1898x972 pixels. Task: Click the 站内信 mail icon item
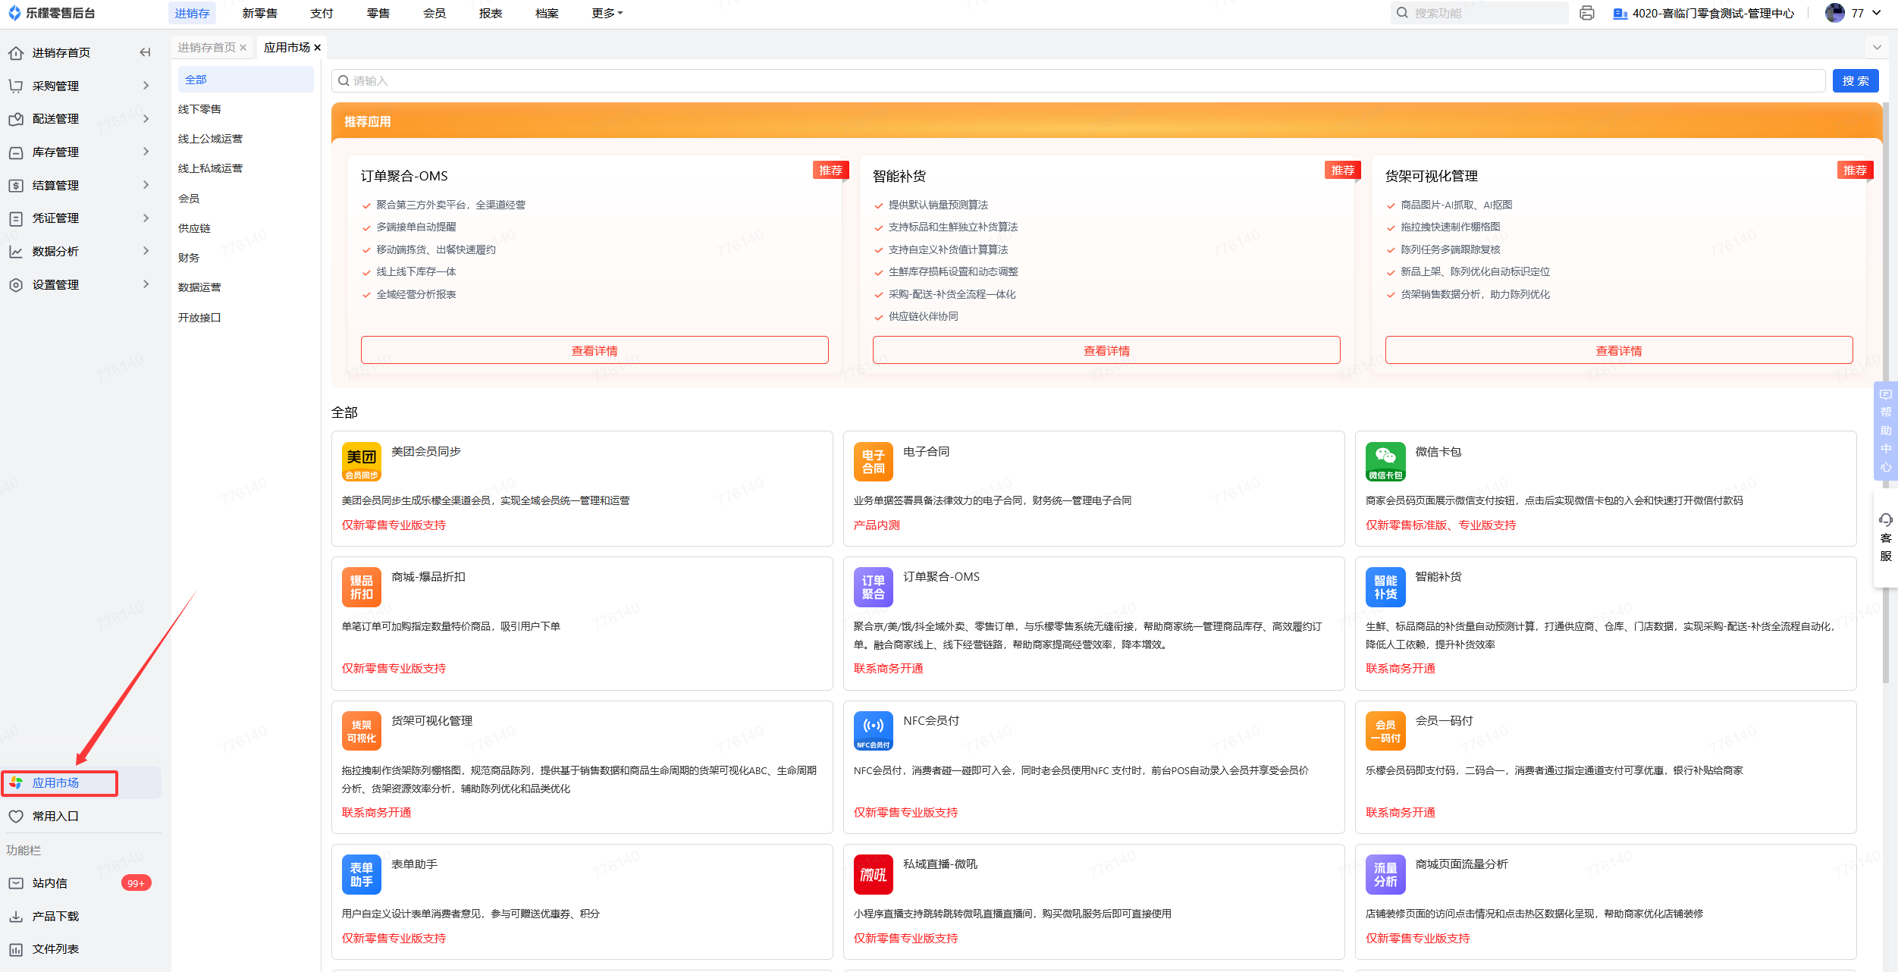[x=50, y=883]
